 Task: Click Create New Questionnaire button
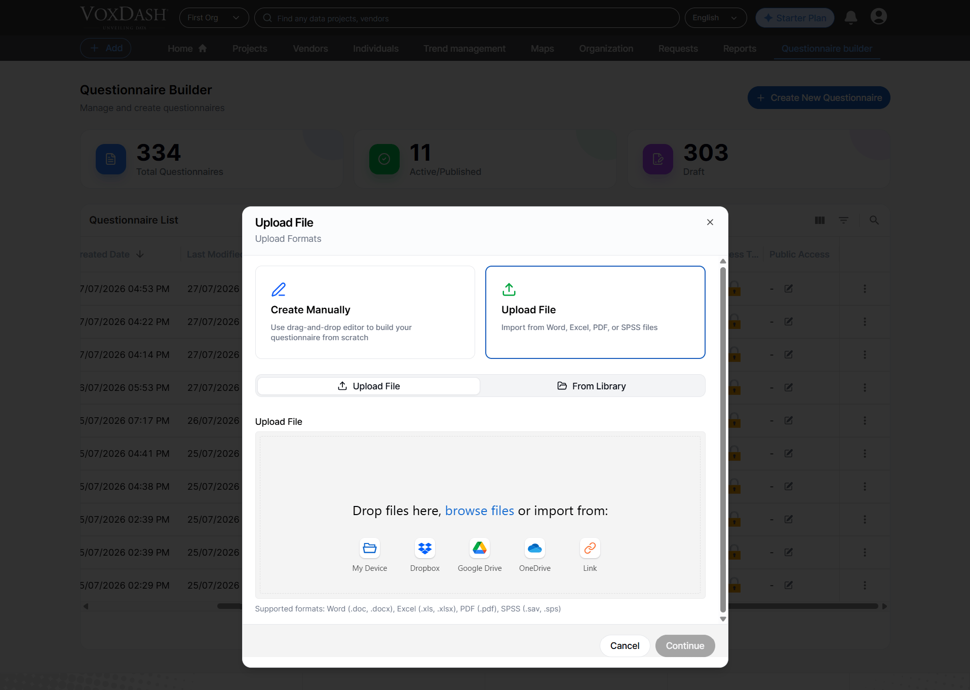tap(819, 97)
